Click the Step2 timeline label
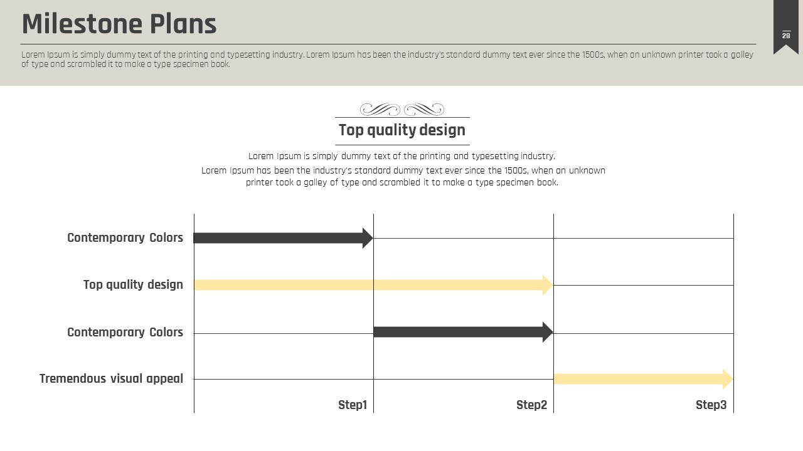The image size is (803, 451). pos(531,405)
